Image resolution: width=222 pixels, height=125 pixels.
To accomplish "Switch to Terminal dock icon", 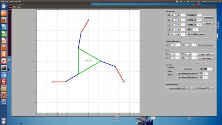I will tap(4, 68).
